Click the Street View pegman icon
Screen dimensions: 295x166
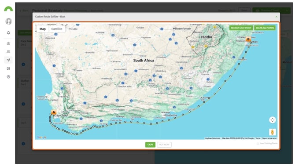(x=272, y=132)
